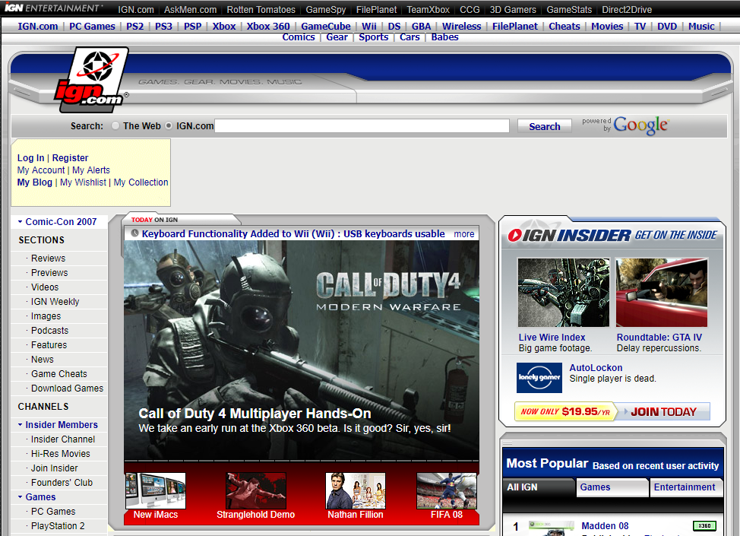Click the Roundtable GTA IV image
This screenshot has width=740, height=536.
coord(662,293)
